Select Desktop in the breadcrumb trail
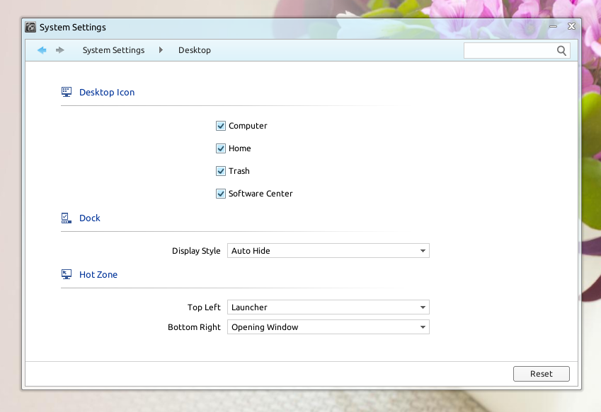 coord(195,50)
